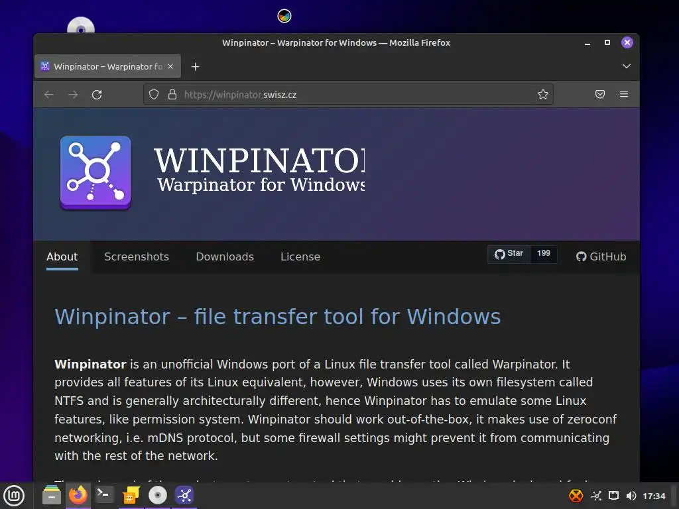Bookmark this page with the star icon
This screenshot has height=509, width=679.
click(542, 94)
